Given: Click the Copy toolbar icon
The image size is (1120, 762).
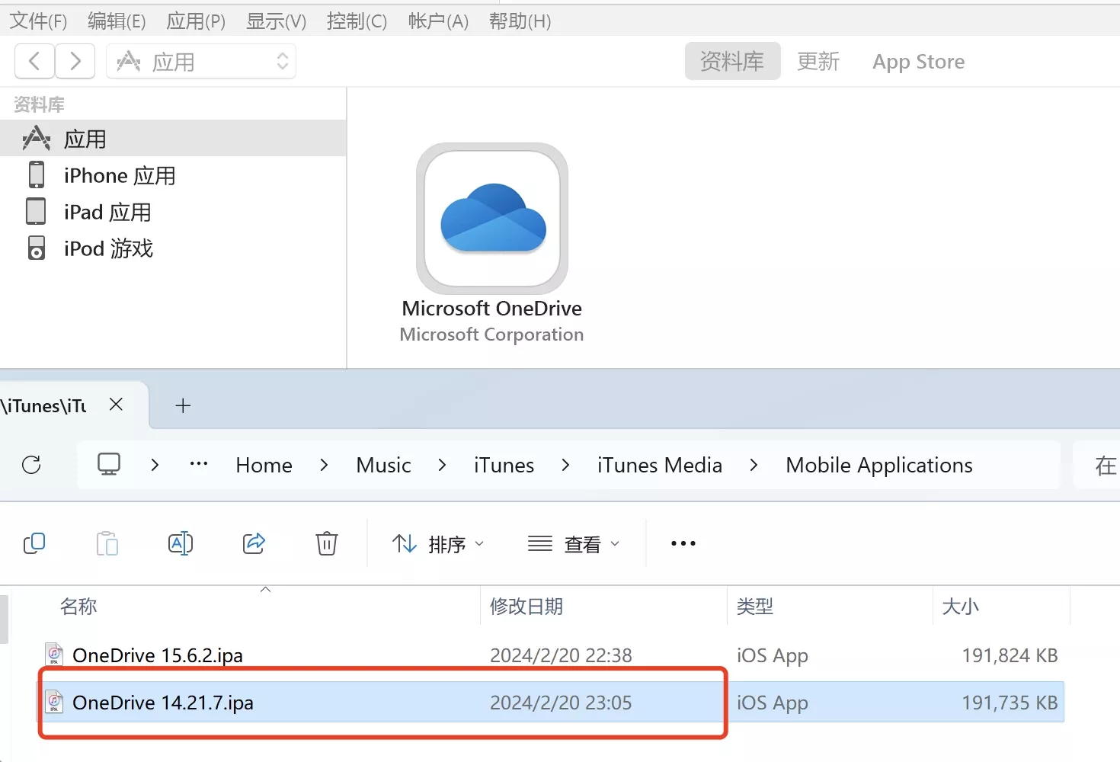Looking at the screenshot, I should coord(34,543).
